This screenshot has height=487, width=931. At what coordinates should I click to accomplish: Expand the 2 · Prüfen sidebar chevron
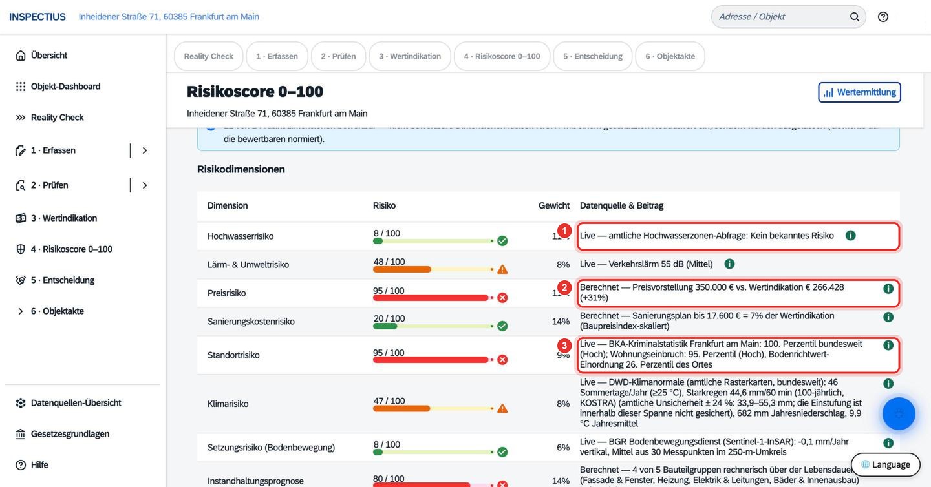coord(145,185)
